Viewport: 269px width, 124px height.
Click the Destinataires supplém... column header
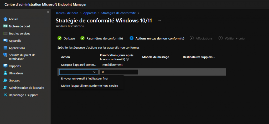click(x=199, y=57)
